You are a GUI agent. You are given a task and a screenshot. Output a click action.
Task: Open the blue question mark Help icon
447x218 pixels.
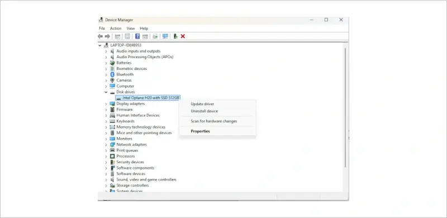point(137,36)
